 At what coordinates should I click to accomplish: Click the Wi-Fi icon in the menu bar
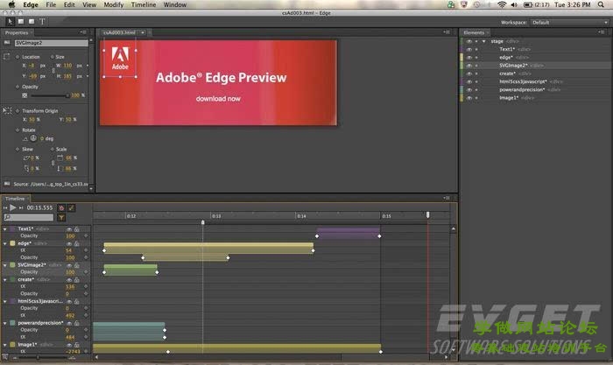[x=501, y=4]
